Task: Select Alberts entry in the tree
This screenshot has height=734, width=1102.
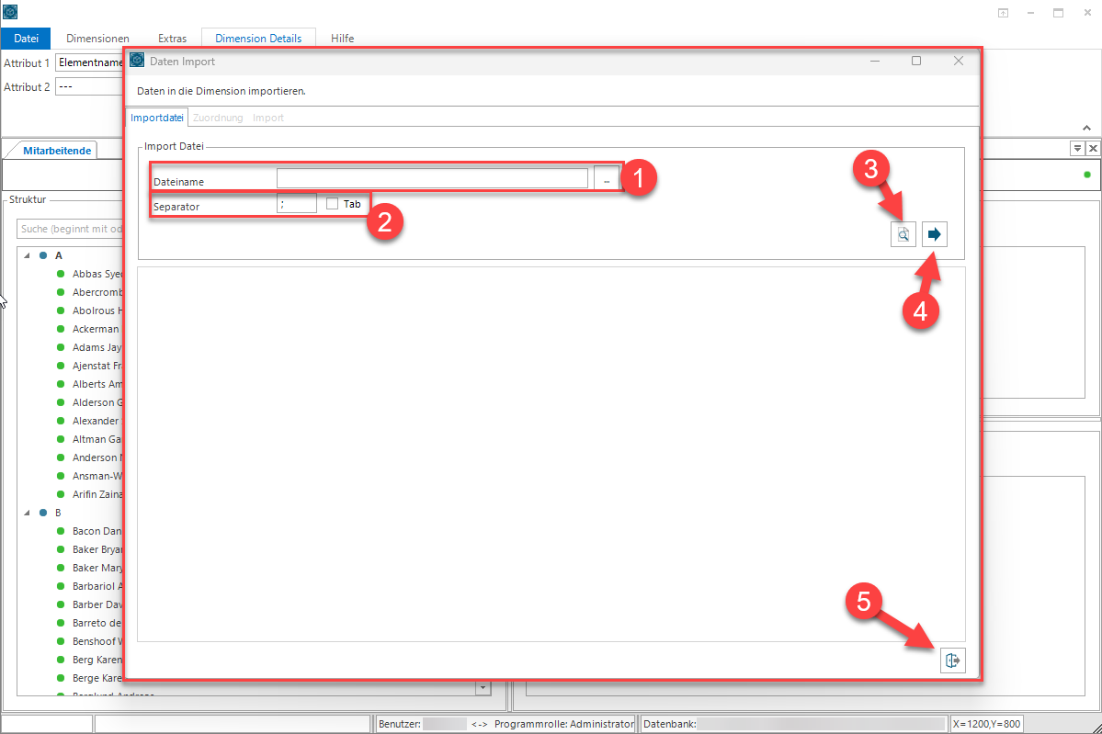Action: click(x=97, y=384)
